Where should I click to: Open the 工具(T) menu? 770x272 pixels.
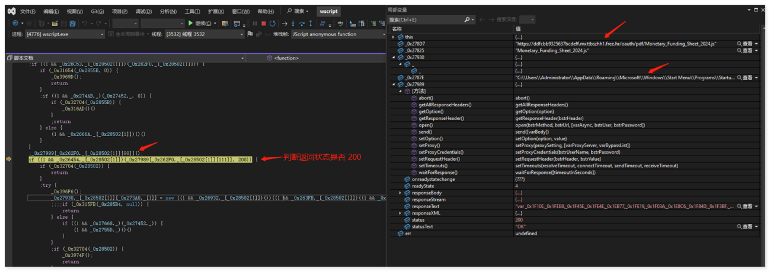(x=192, y=11)
